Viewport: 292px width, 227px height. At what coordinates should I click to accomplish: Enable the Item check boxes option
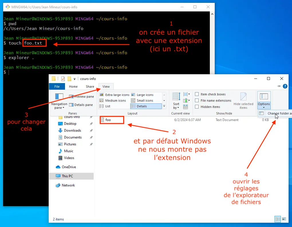click(x=197, y=94)
